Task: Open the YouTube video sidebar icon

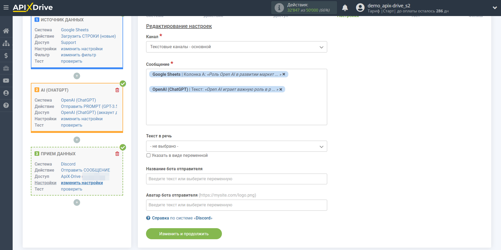Action: click(x=6, y=81)
